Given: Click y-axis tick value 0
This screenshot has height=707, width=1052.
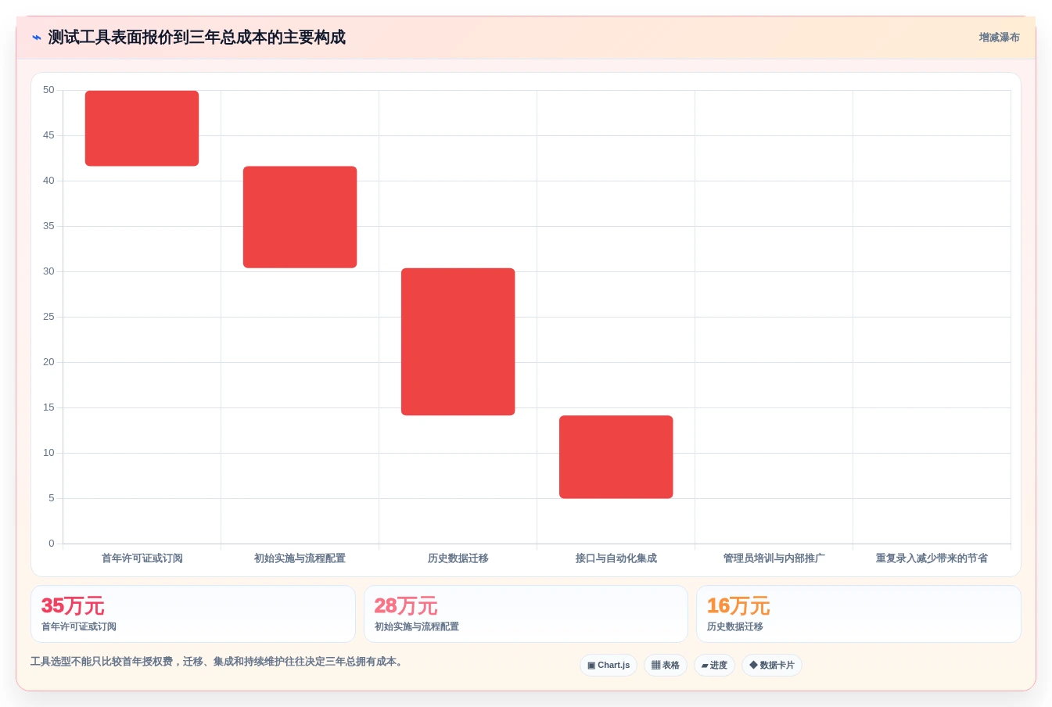Looking at the screenshot, I should click(x=52, y=544).
